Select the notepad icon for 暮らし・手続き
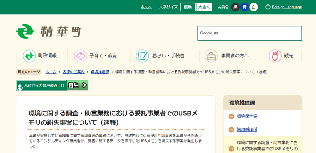 [x=142, y=56]
